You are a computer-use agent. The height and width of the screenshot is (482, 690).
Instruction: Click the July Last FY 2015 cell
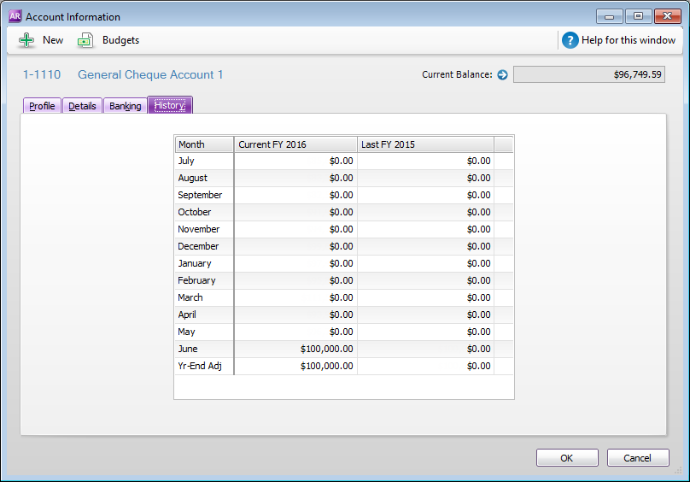coord(425,161)
